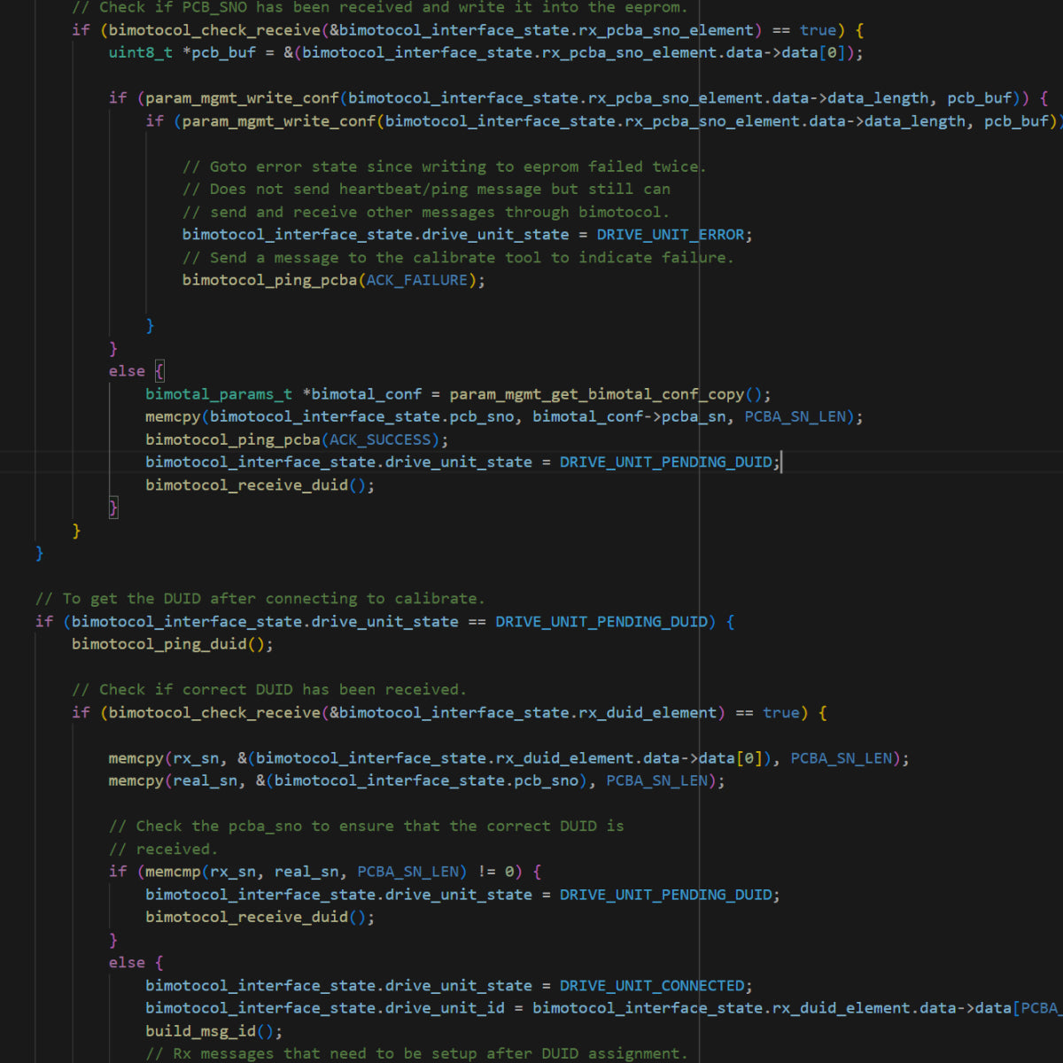Click else keyword before DRIVE_UNIT_CONNECTED block

(x=127, y=963)
